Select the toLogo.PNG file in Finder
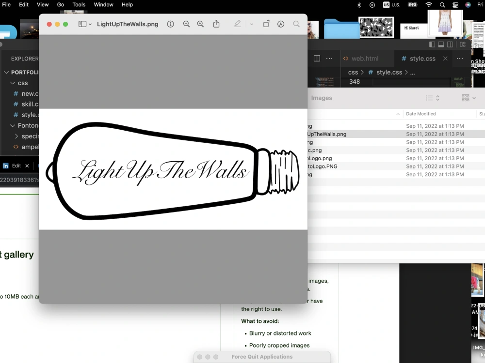Screen dimensions: 485x363 pyautogui.click(x=396, y=166)
